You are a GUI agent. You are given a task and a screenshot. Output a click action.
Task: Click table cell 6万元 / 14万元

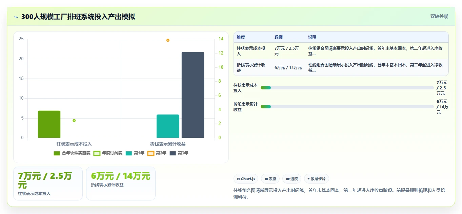pyautogui.click(x=288, y=67)
